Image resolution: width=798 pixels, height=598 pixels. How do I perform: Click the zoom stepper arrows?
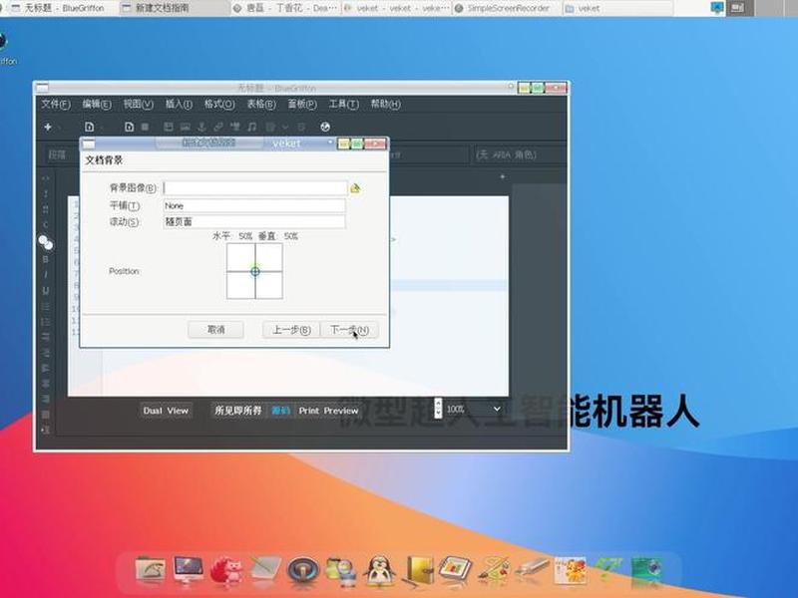438,409
